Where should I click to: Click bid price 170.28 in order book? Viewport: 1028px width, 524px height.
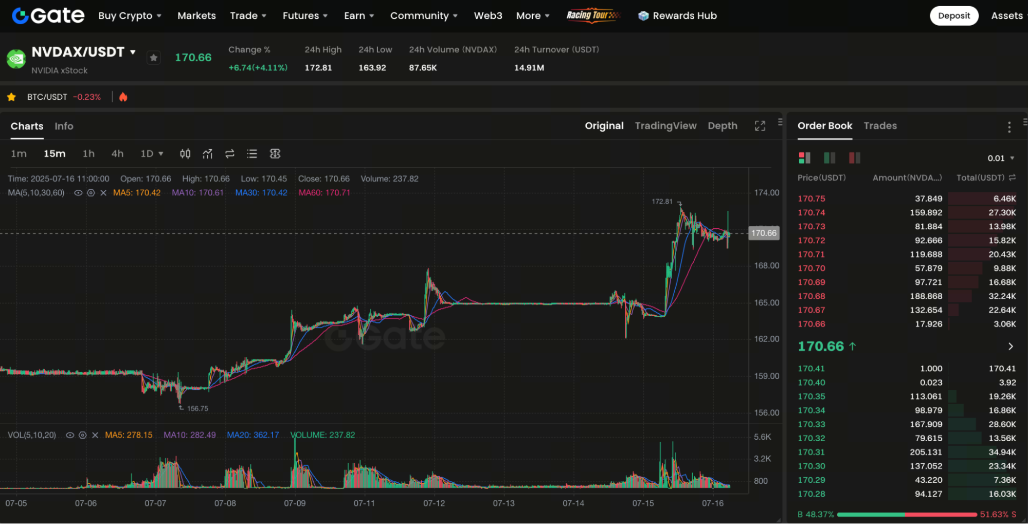point(811,494)
